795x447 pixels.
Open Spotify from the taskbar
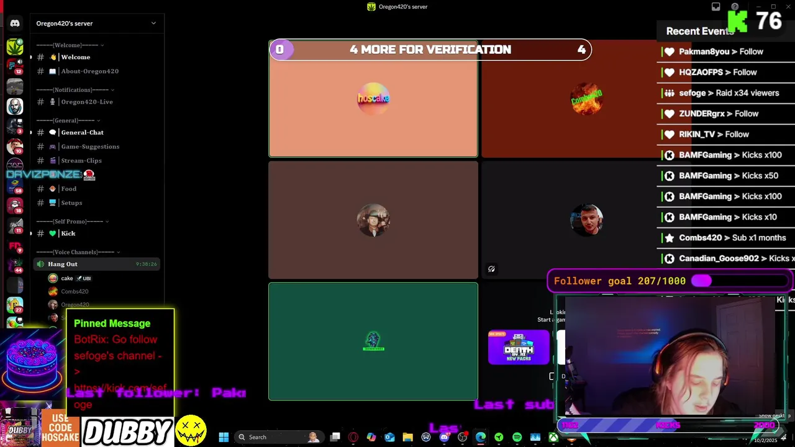click(517, 437)
